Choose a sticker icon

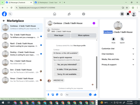pos(57,95)
